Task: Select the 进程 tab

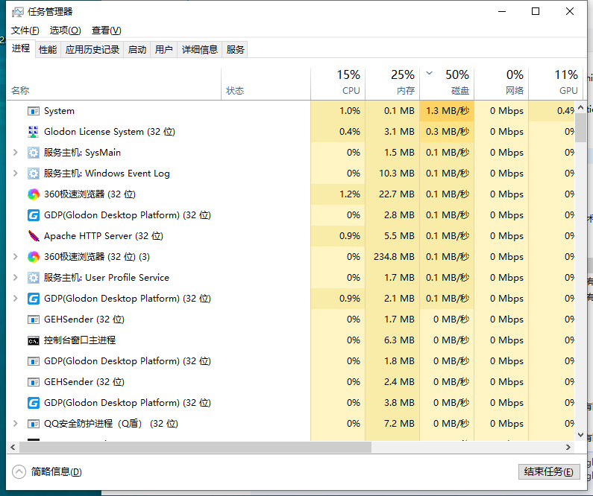Action: (x=21, y=48)
